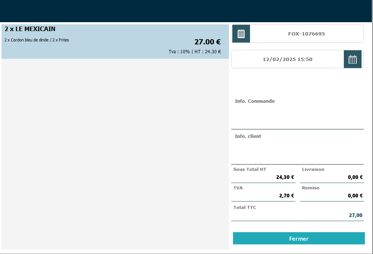Click the 27.00 € item price

click(x=207, y=42)
